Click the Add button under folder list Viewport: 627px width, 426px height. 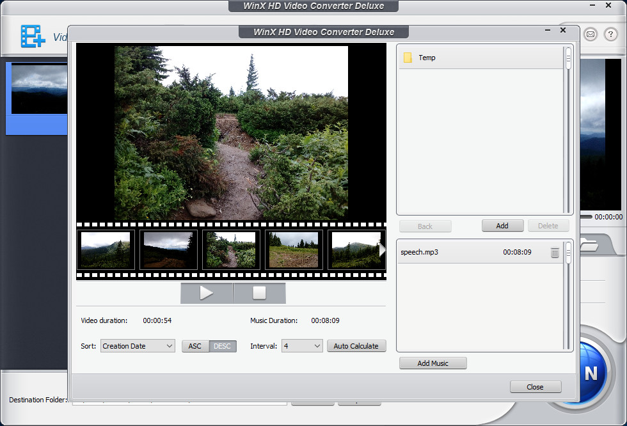[503, 226]
